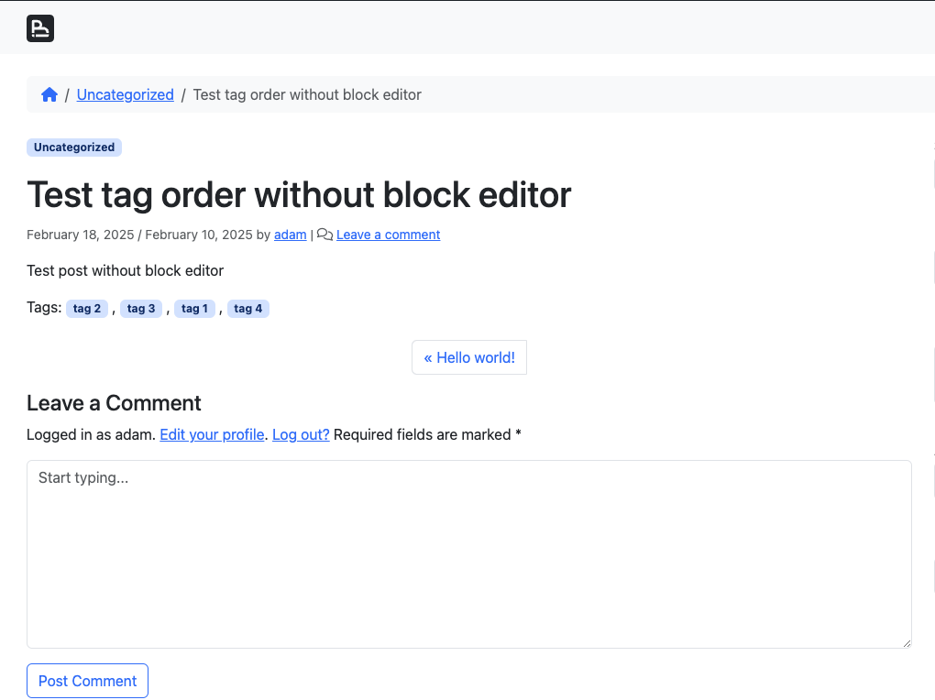Image resolution: width=935 pixels, height=700 pixels.
Task: Select the tag 1 badge
Action: [x=194, y=309]
